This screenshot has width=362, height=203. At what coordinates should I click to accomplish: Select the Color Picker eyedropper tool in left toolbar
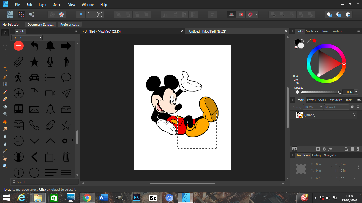(5, 151)
